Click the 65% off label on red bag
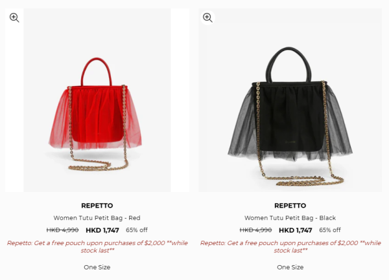The width and height of the screenshot is (389, 280). point(137,230)
